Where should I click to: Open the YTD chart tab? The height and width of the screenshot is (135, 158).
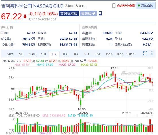click(x=43, y=54)
